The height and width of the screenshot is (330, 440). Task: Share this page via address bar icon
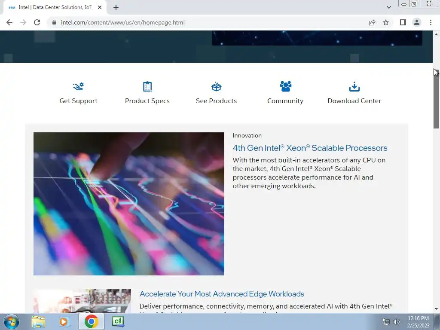pyautogui.click(x=372, y=22)
